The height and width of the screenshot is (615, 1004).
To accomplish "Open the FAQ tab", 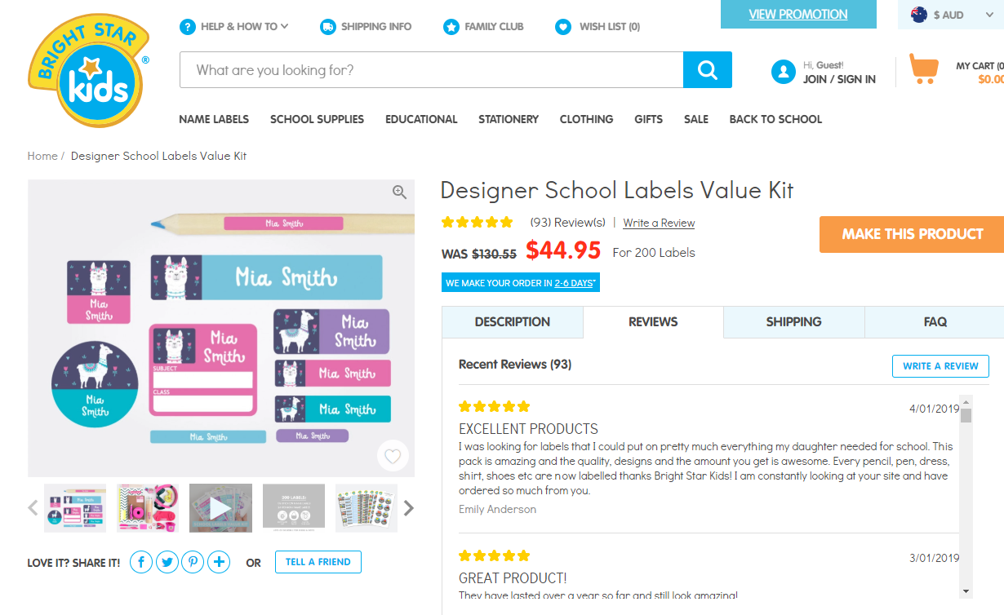I will point(935,322).
